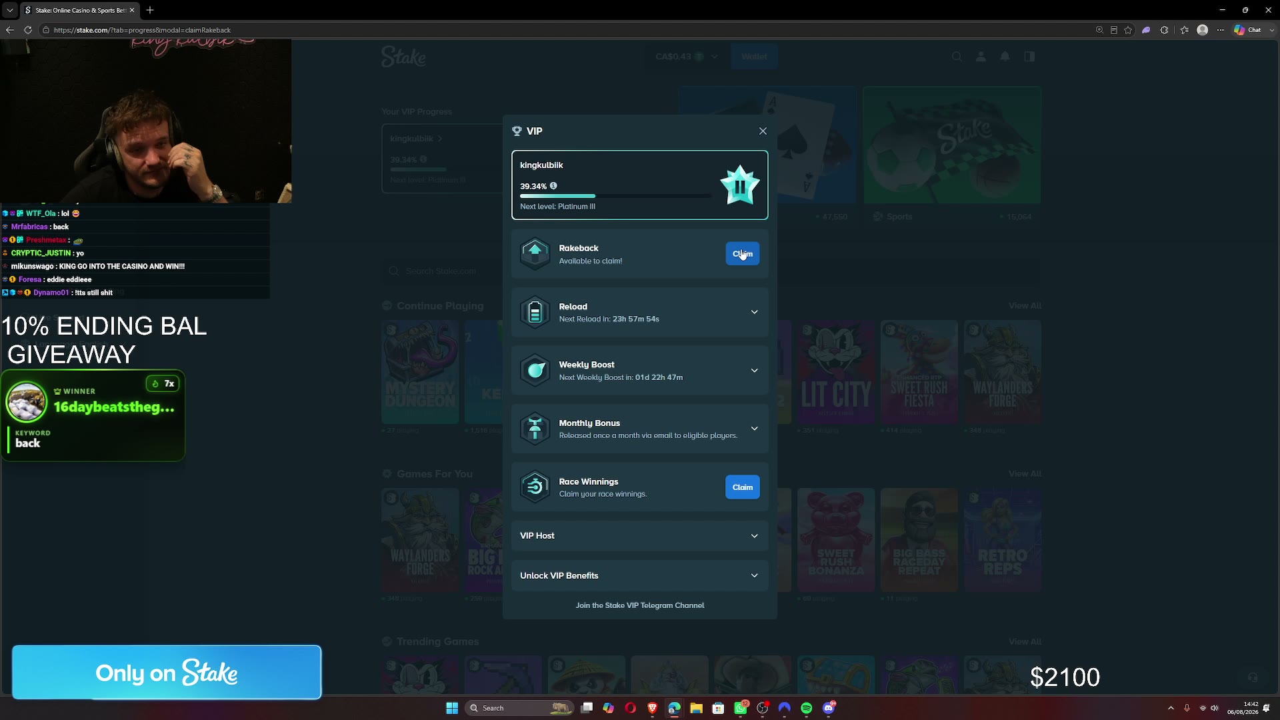The height and width of the screenshot is (720, 1280).
Task: Open the Stake VIP Telegram Channel link
Action: pos(639,605)
